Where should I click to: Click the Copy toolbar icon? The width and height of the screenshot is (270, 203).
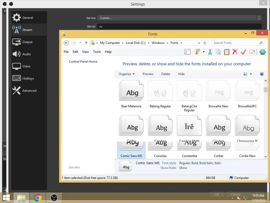(x=218, y=52)
